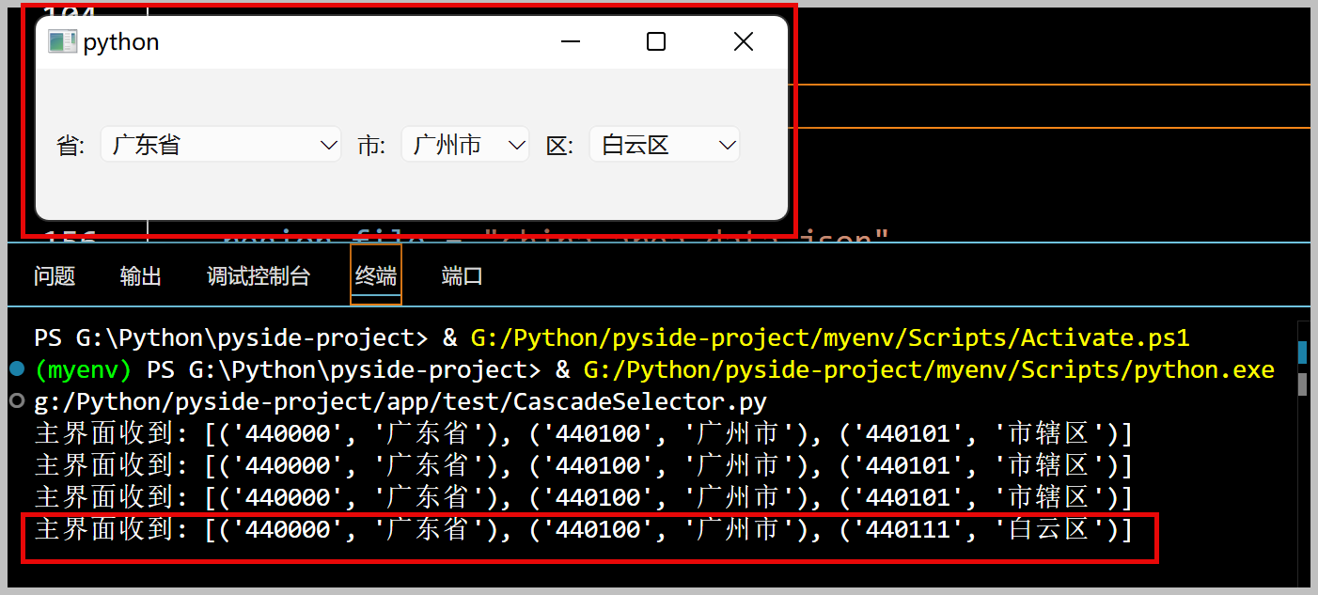Click the Activate.ps1 path in terminal
This screenshot has height=595, width=1318.
(830, 337)
